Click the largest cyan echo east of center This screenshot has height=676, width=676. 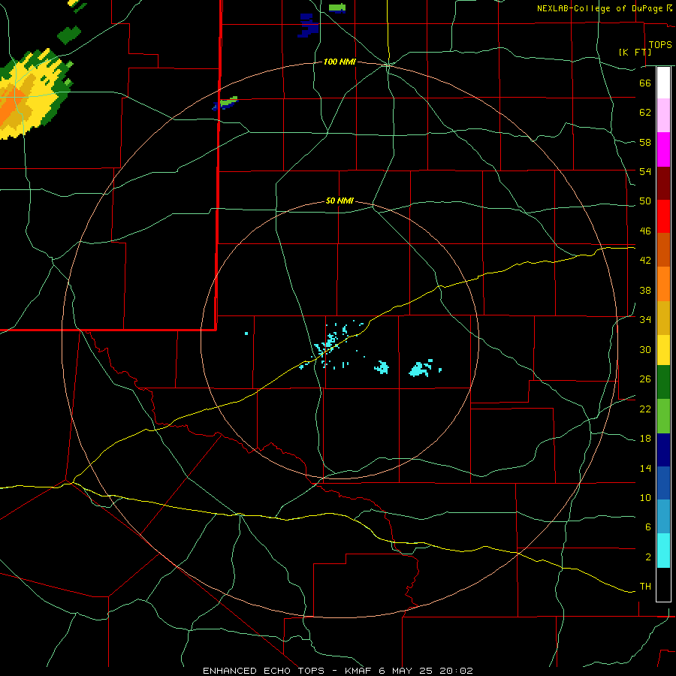pyautogui.click(x=421, y=368)
